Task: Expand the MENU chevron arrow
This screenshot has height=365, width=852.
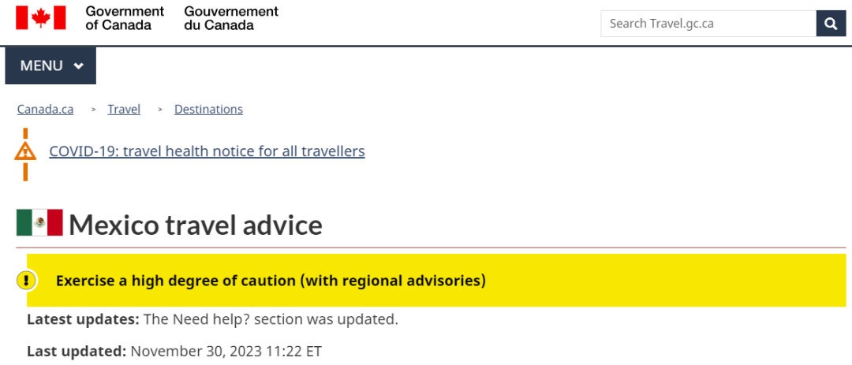Action: [x=79, y=65]
